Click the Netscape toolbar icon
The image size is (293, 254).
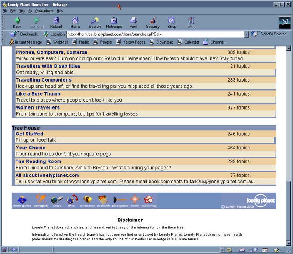(114, 22)
